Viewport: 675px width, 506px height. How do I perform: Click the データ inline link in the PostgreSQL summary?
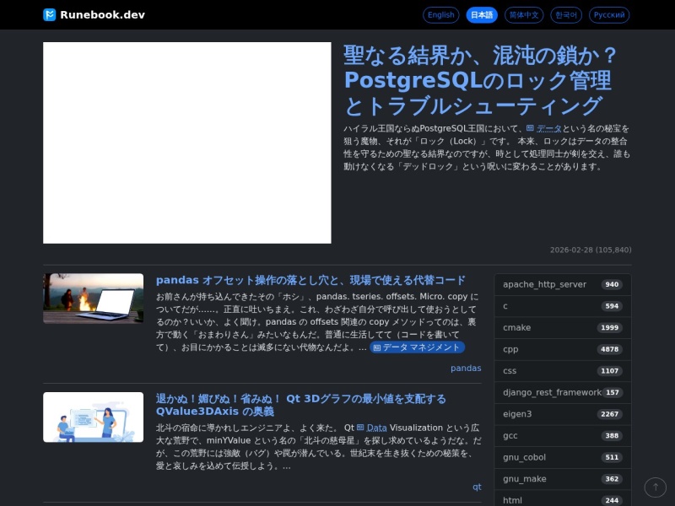549,129
